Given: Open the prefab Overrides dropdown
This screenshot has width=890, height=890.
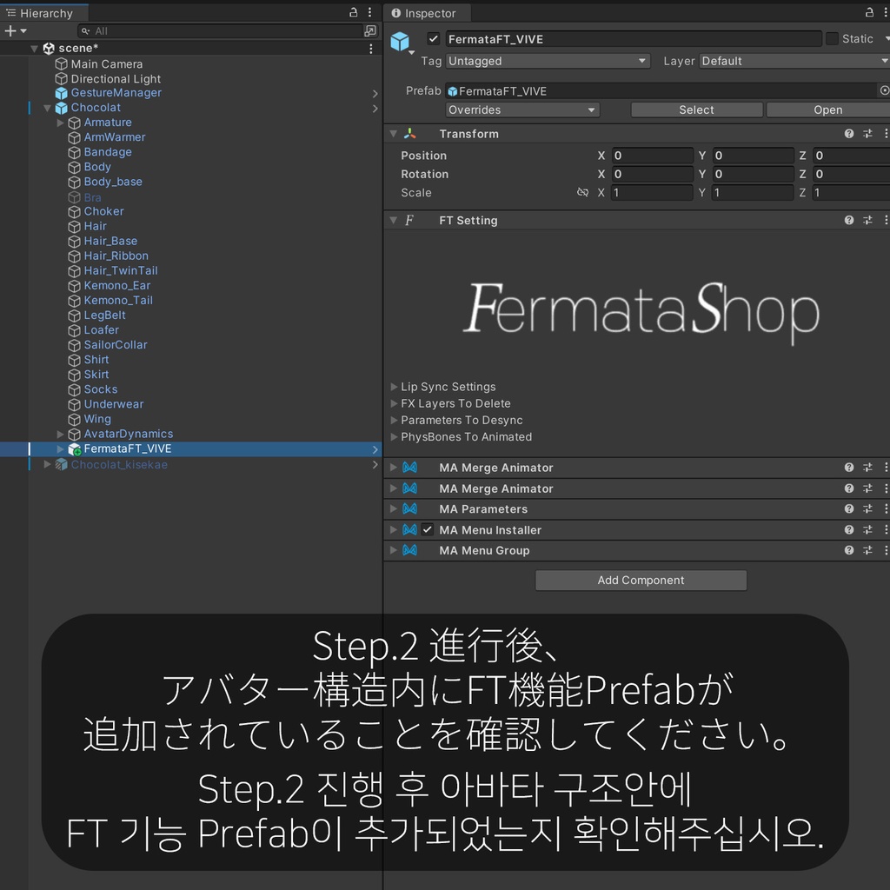Looking at the screenshot, I should 521,110.
